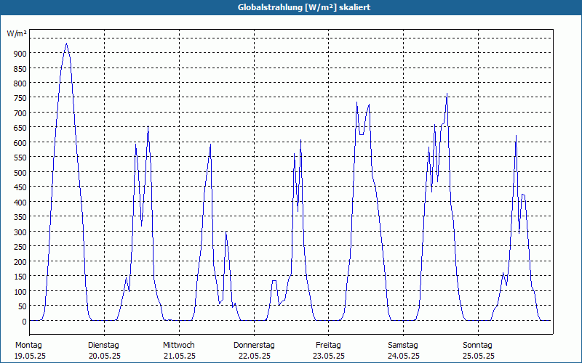Click the 550 y-axis value
Viewport: 582px width, 363px height.
[20, 158]
